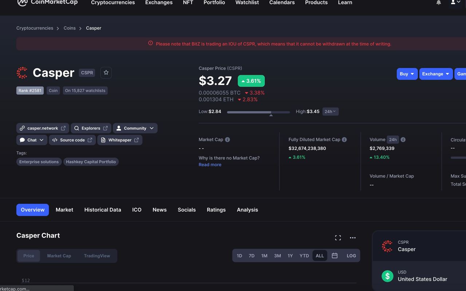The width and height of the screenshot is (466, 291).
Task: Open the Products nav menu
Action: coord(316,3)
